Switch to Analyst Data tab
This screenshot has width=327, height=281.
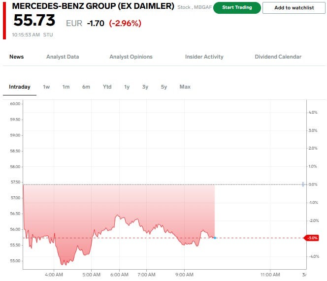63,57
